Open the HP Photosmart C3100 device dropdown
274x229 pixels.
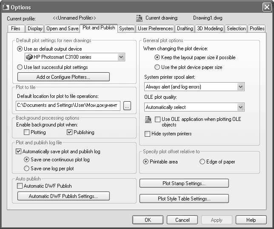[x=121, y=57]
